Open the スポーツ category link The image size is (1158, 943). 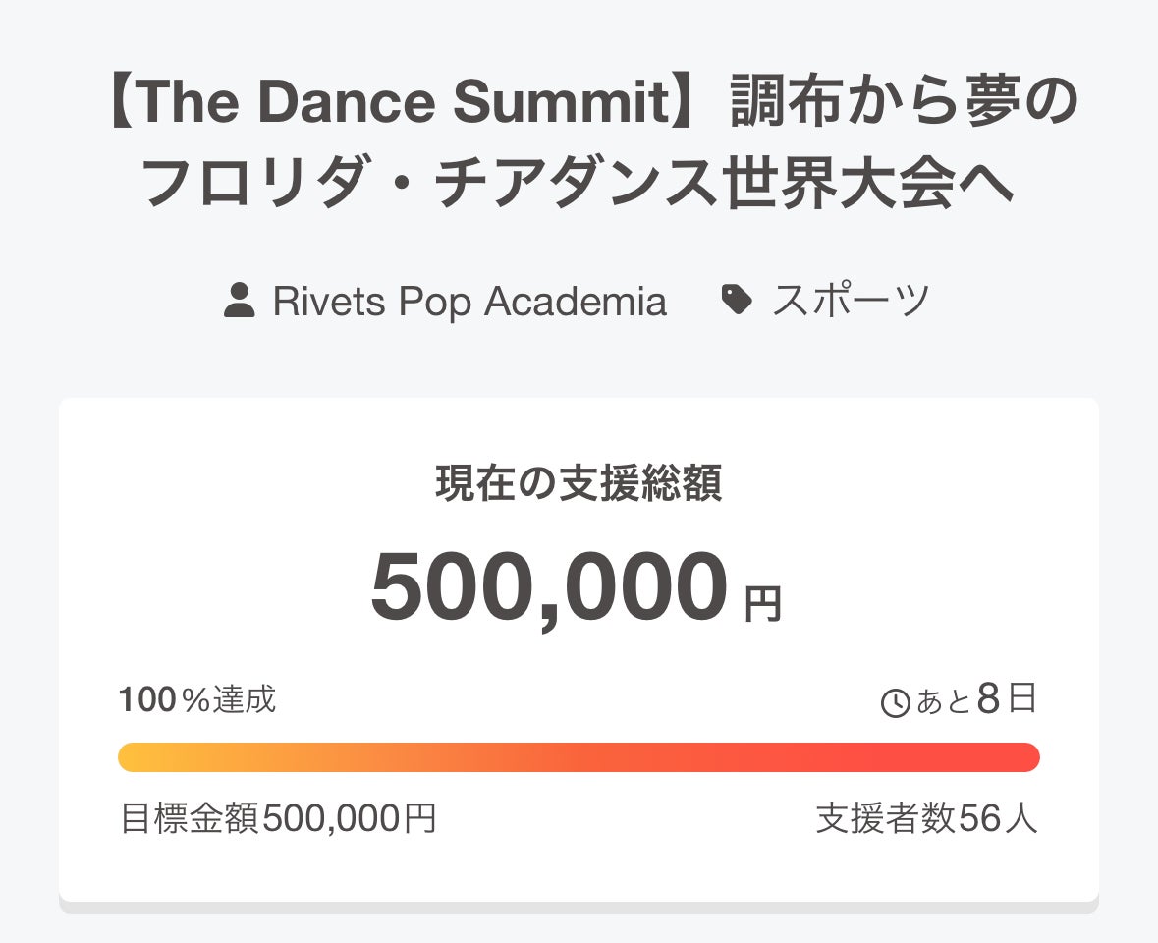click(x=851, y=301)
